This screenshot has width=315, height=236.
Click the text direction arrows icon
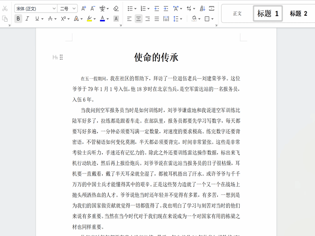189,8
